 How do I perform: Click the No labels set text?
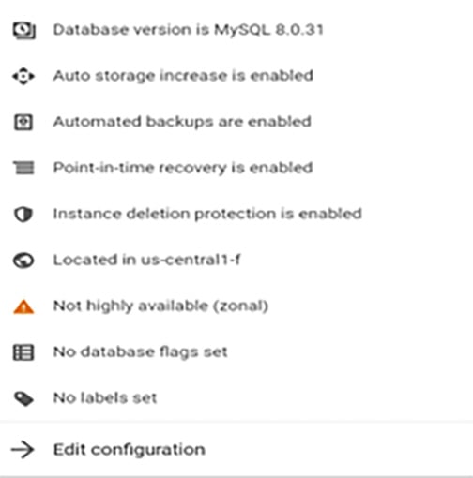pos(105,398)
